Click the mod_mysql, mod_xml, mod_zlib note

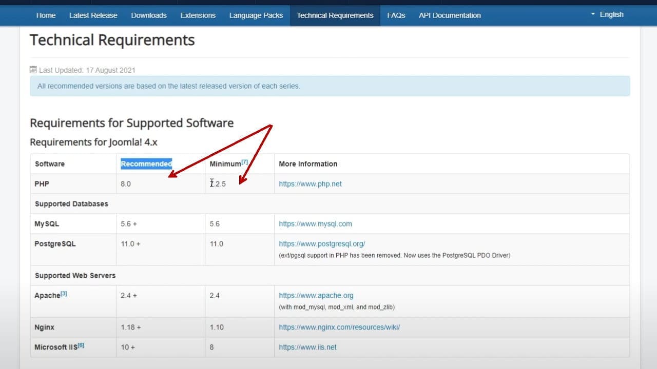pyautogui.click(x=337, y=307)
